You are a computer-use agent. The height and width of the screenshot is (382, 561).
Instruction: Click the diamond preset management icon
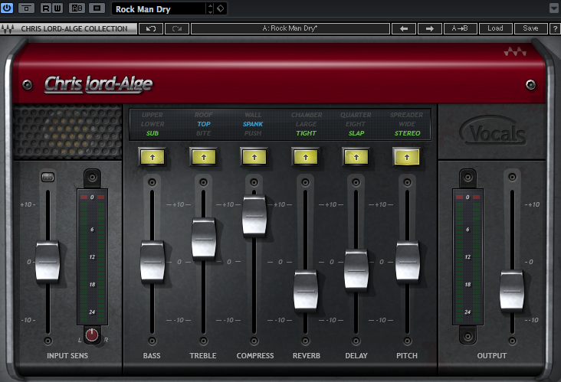tap(221, 8)
